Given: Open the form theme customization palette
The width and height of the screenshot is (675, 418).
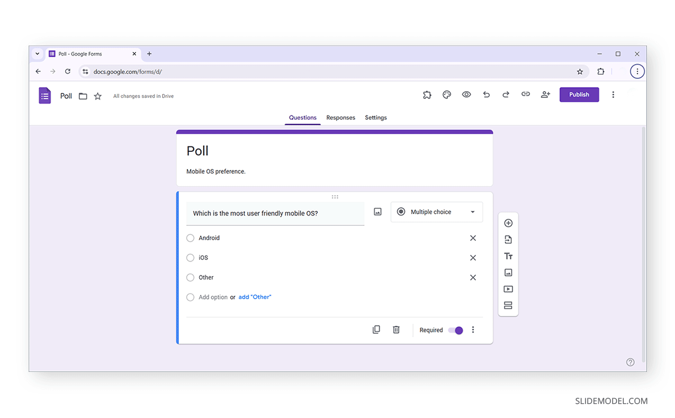Looking at the screenshot, I should [447, 95].
